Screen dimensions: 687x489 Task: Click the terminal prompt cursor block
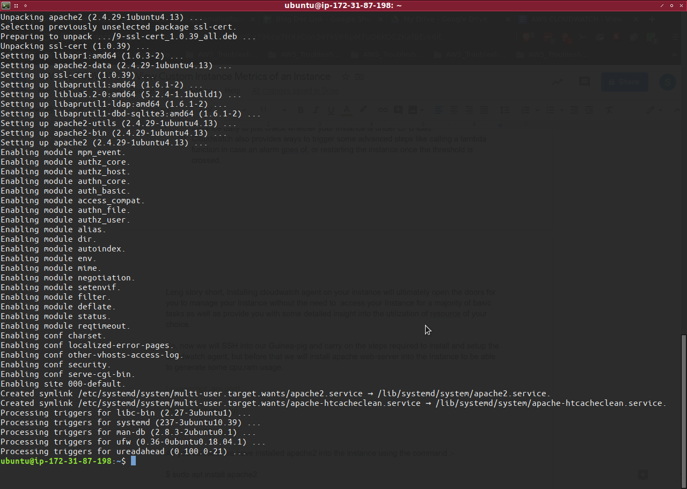(x=133, y=461)
